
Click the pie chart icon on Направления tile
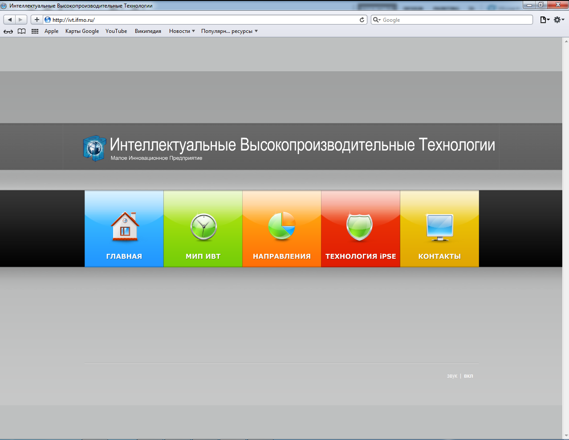pyautogui.click(x=281, y=225)
